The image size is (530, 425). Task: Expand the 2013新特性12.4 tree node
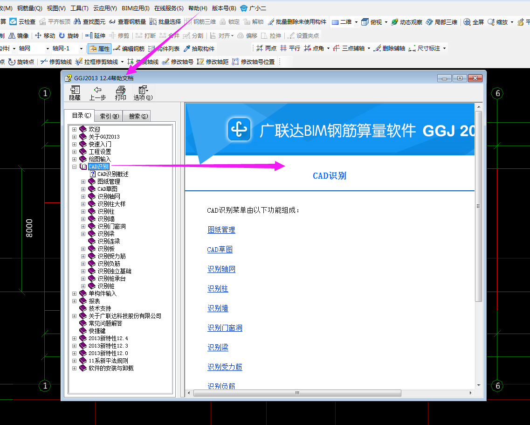75,338
